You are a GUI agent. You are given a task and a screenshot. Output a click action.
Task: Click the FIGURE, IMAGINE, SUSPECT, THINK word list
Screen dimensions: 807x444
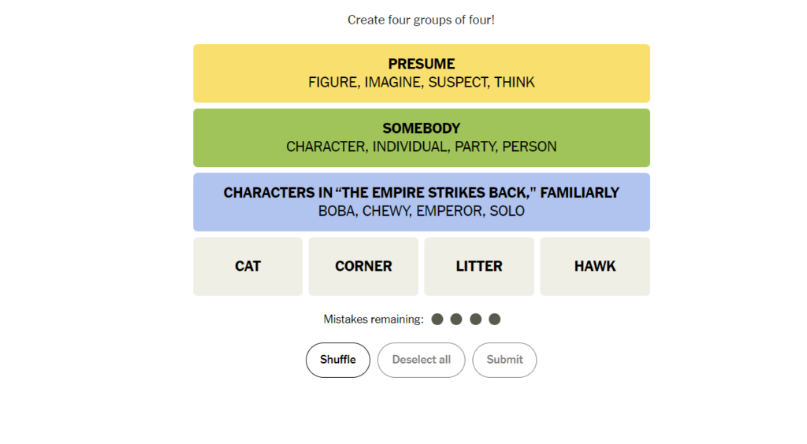point(422,82)
